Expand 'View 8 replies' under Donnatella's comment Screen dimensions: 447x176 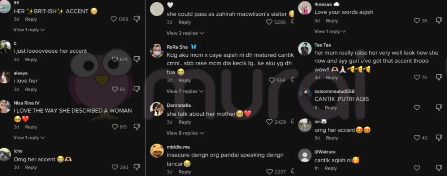tap(185, 133)
